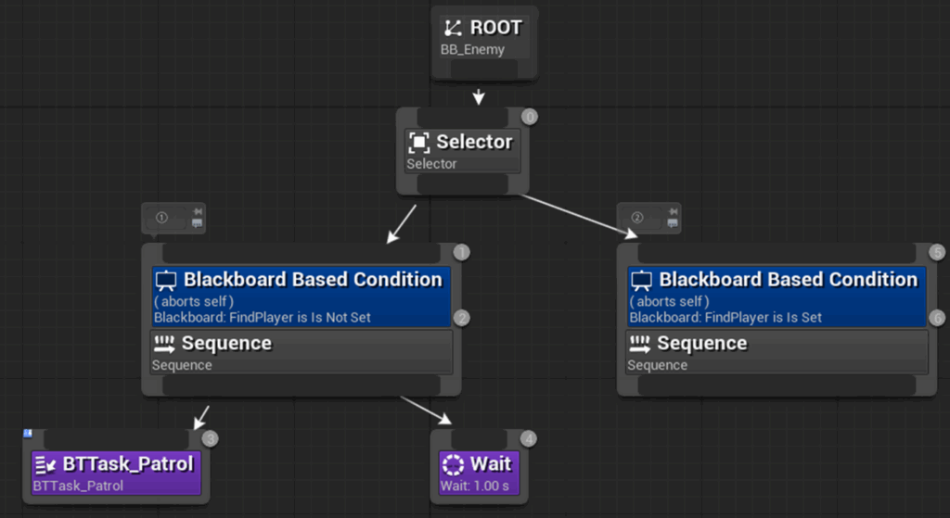Click the blue blueprint badge on BTTask_Patrol
950x518 pixels.
point(28,433)
